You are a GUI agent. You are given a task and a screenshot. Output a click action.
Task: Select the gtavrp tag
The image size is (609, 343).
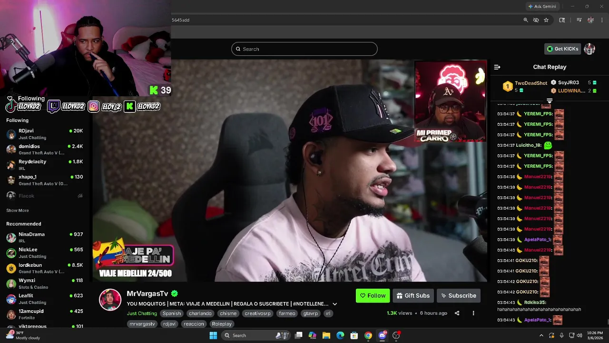311,313
